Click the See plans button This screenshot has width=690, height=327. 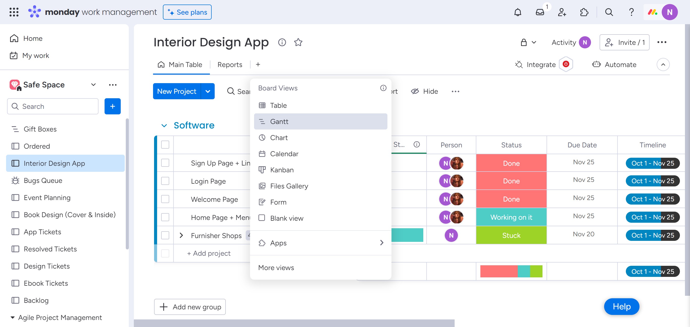187,12
